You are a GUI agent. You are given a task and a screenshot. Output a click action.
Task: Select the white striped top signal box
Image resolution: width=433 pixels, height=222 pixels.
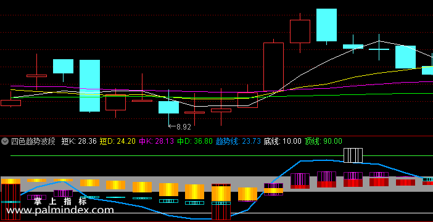coord(353,155)
